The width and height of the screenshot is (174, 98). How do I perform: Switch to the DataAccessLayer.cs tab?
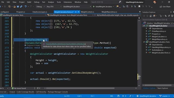pos(40,12)
